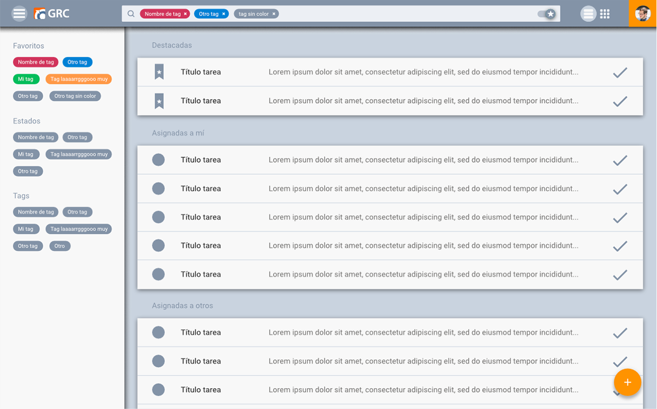Filter by the "Otro" tag in Tags section
This screenshot has height=409, width=657.
[60, 246]
